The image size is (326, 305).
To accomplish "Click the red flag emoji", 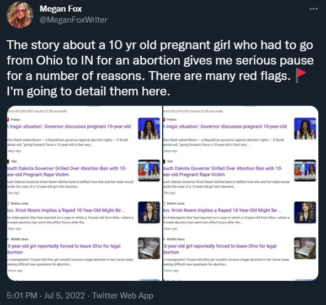I will [x=301, y=76].
